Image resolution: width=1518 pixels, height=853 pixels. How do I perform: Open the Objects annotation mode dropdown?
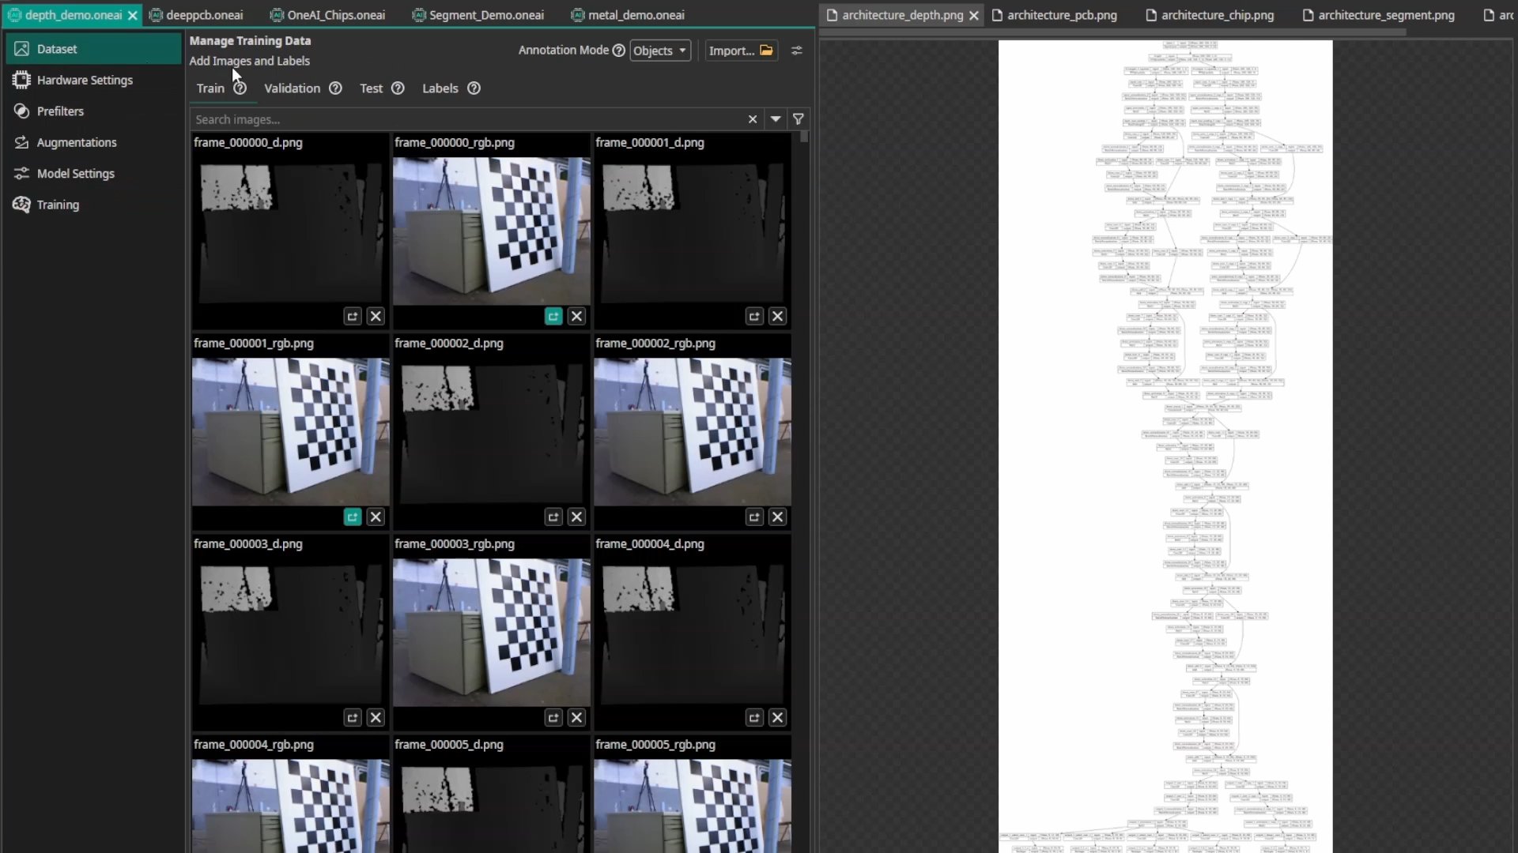coord(659,50)
